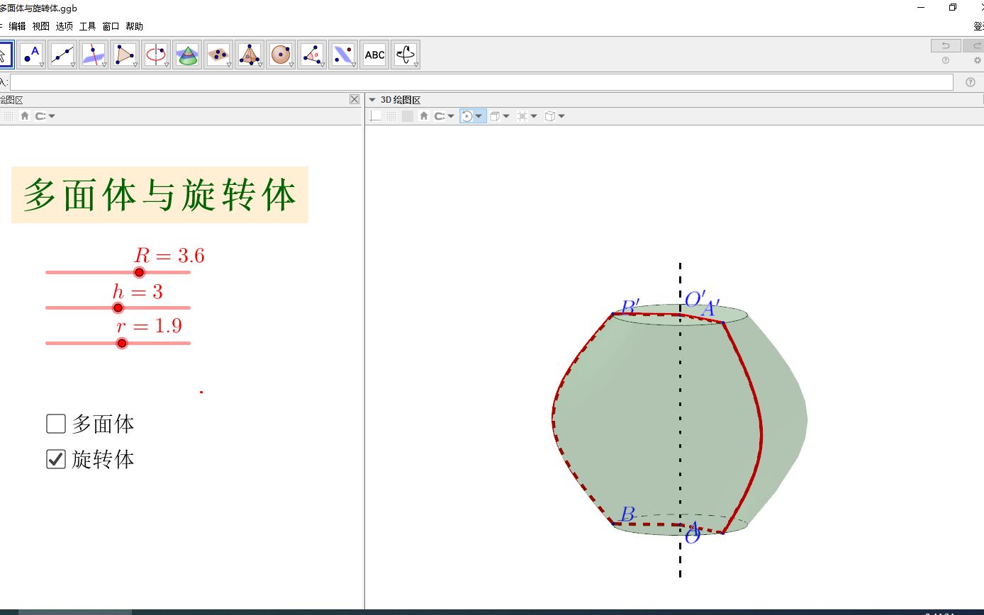The width and height of the screenshot is (984, 615).
Task: Open the 选项 menu
Action: pos(65,26)
